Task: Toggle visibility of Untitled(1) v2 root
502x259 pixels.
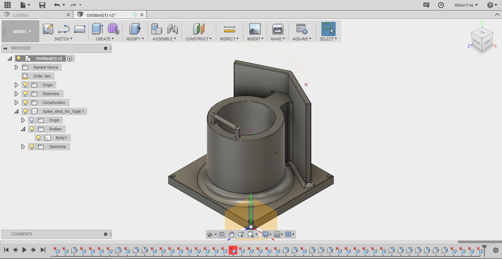Action: (x=19, y=58)
